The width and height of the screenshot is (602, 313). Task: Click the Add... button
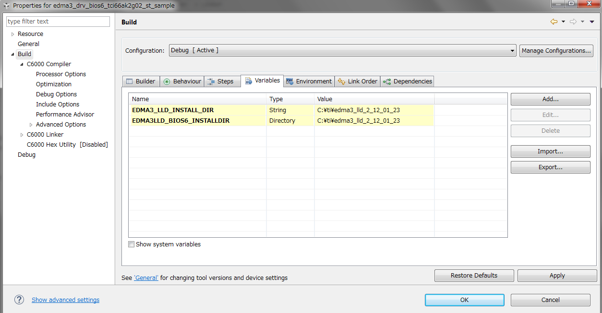[551, 99]
